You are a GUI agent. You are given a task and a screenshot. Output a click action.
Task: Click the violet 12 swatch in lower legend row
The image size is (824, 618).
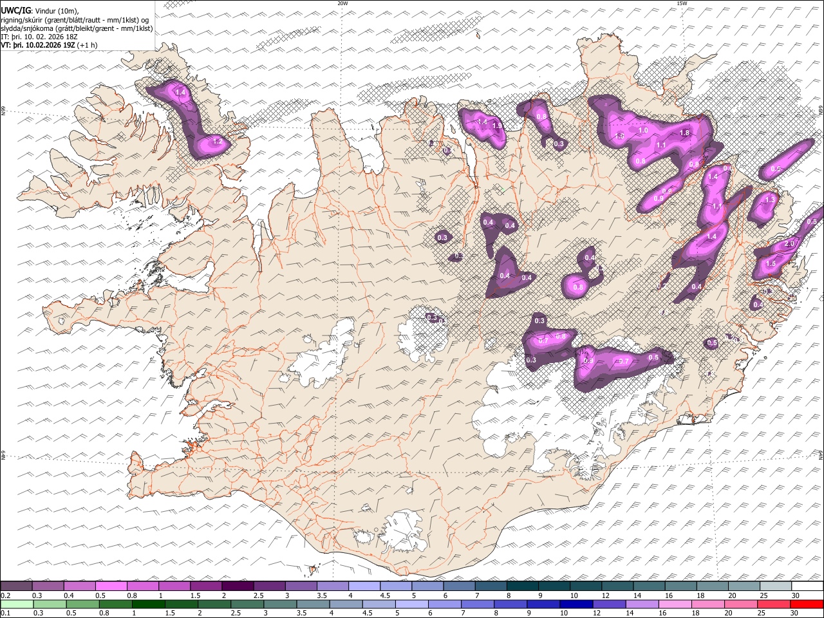608,604
